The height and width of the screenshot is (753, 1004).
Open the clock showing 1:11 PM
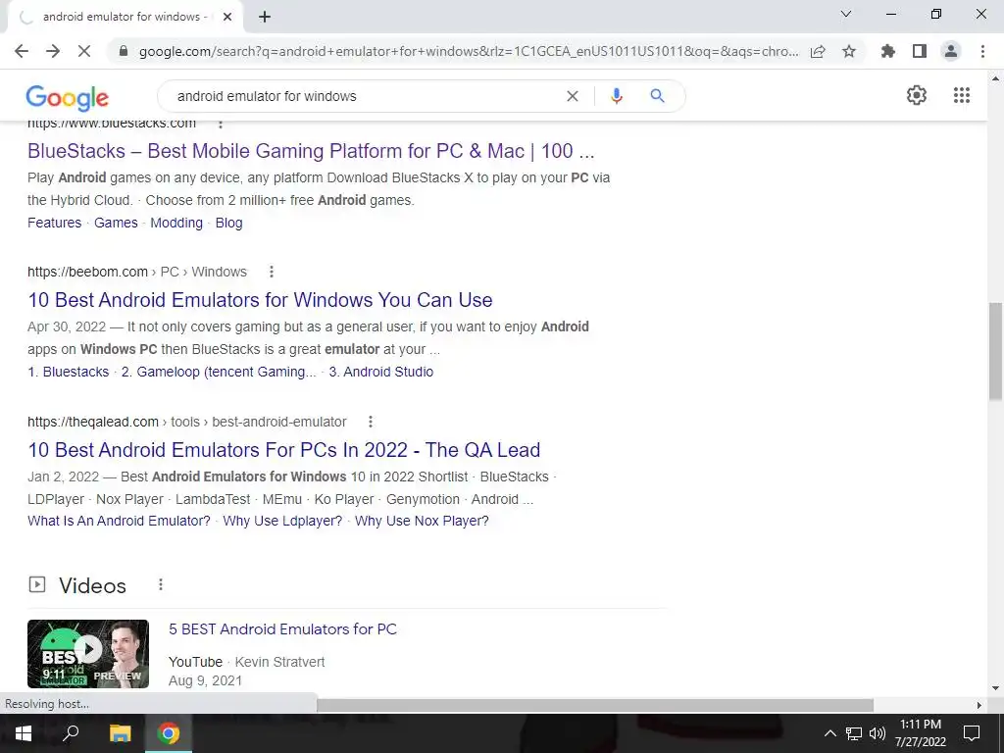tap(921, 733)
